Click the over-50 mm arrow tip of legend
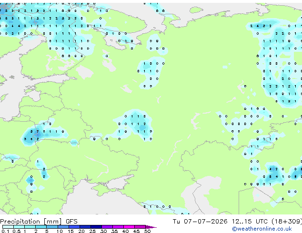Image resolution: width=302 pixels, height=233 pixels. point(151,227)
